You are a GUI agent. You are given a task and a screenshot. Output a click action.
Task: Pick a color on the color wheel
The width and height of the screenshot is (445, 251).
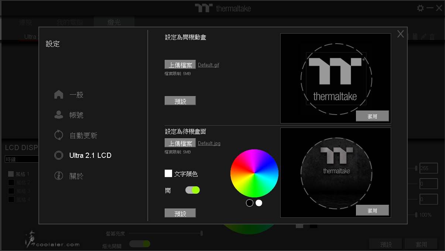pos(254,173)
